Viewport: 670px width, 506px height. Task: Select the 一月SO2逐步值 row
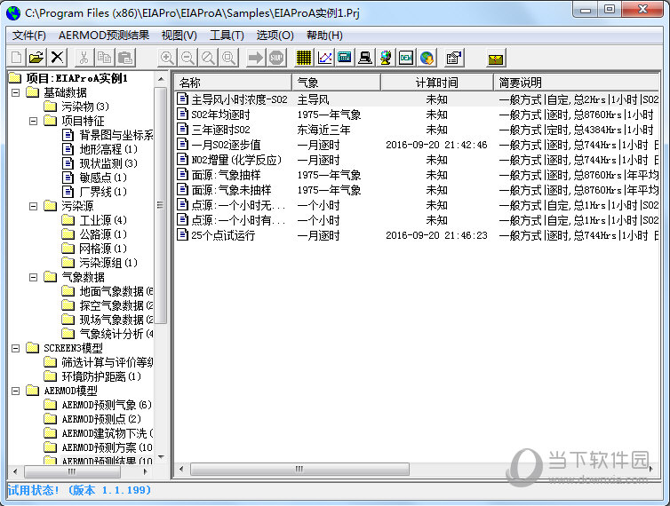417,145
